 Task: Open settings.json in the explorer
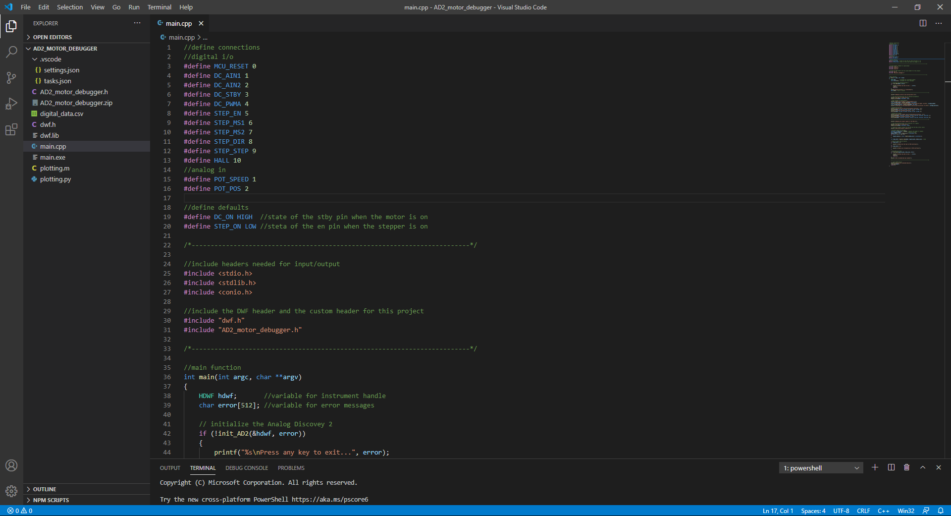coord(87,70)
